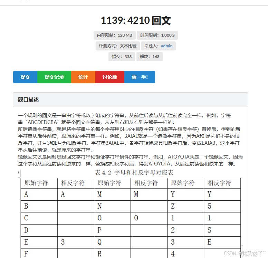
Task: Click table cell with original character D
Action: (39, 230)
